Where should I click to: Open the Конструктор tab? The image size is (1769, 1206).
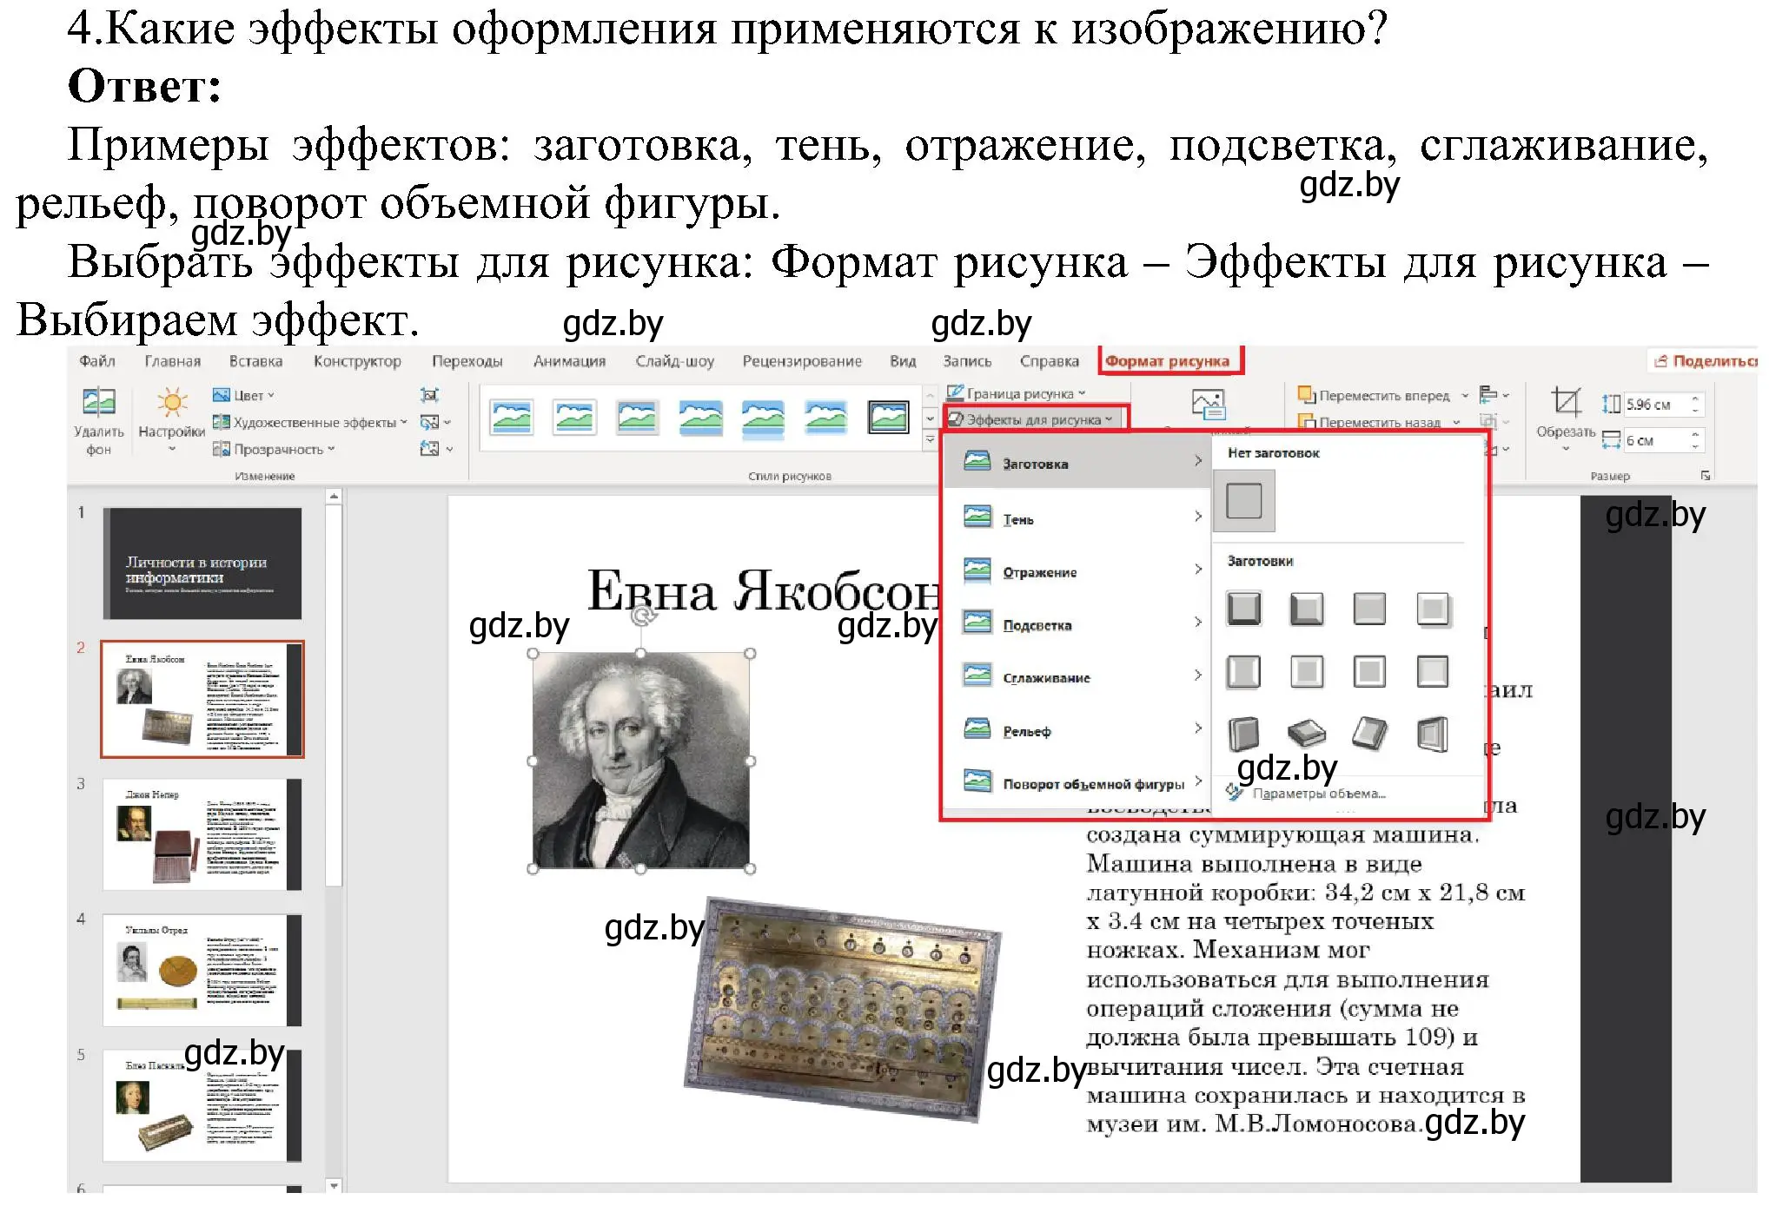[x=357, y=360]
